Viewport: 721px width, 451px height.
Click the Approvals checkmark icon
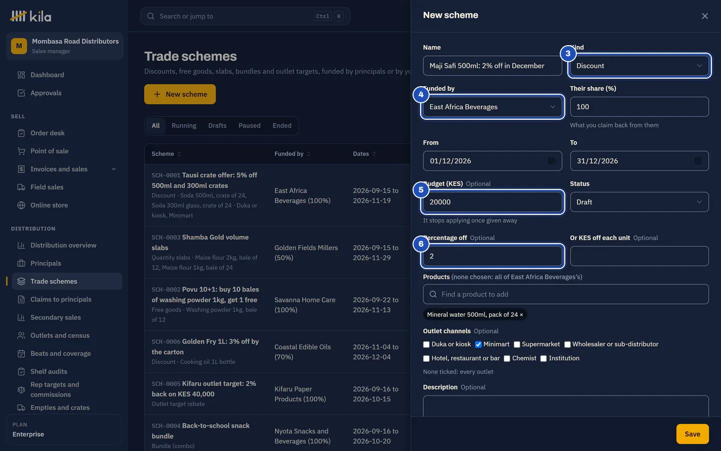[x=21, y=93]
